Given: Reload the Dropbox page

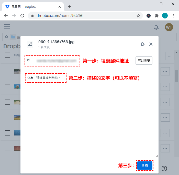Looking at the screenshot, I should pos(22,16).
